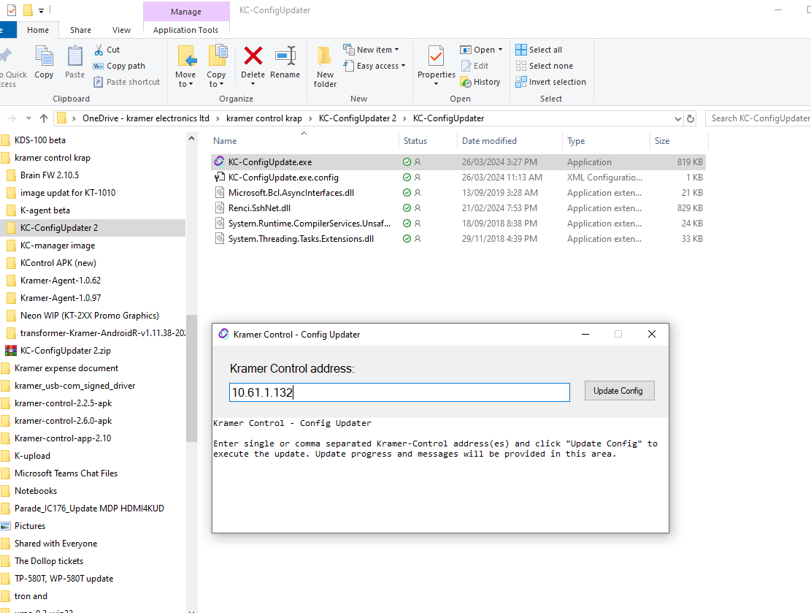Click the up-arrow navigation icon

(44, 118)
